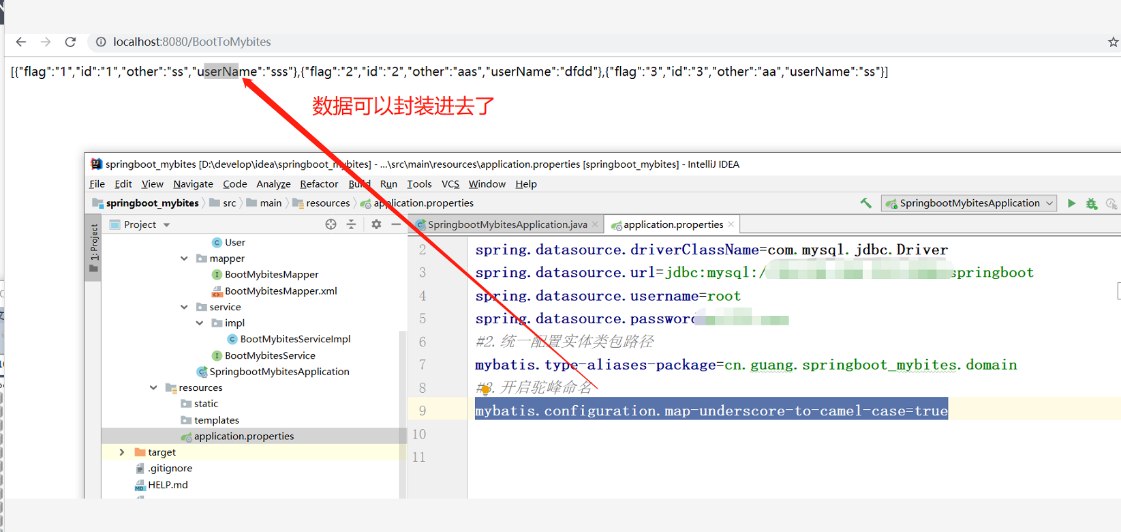Go back in the browser
This screenshot has width=1121, height=532.
21,42
